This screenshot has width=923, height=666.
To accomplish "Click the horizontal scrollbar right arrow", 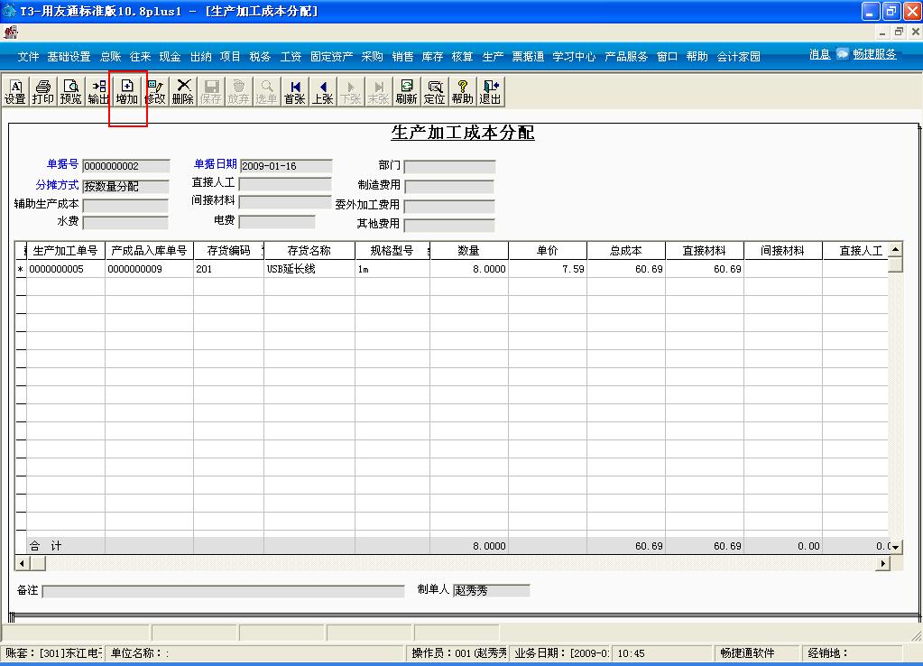I will pos(885,562).
